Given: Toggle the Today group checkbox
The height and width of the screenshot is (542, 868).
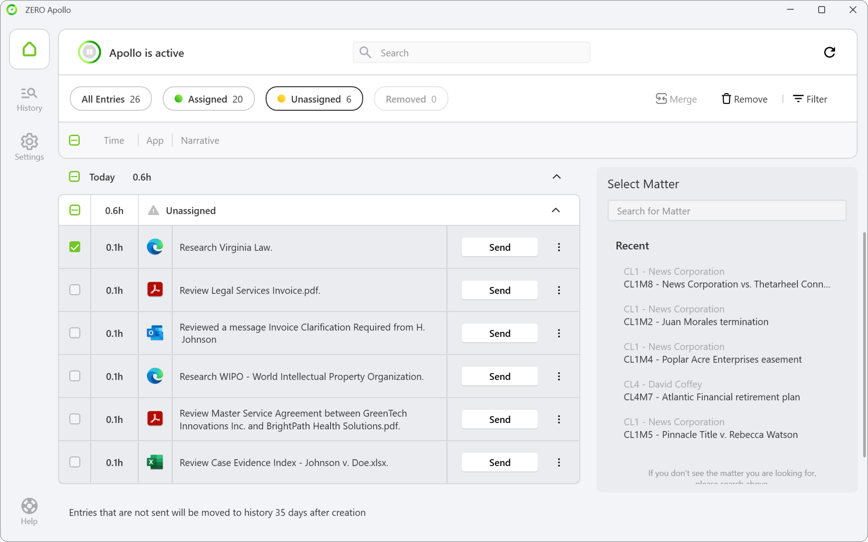Looking at the screenshot, I should [74, 176].
